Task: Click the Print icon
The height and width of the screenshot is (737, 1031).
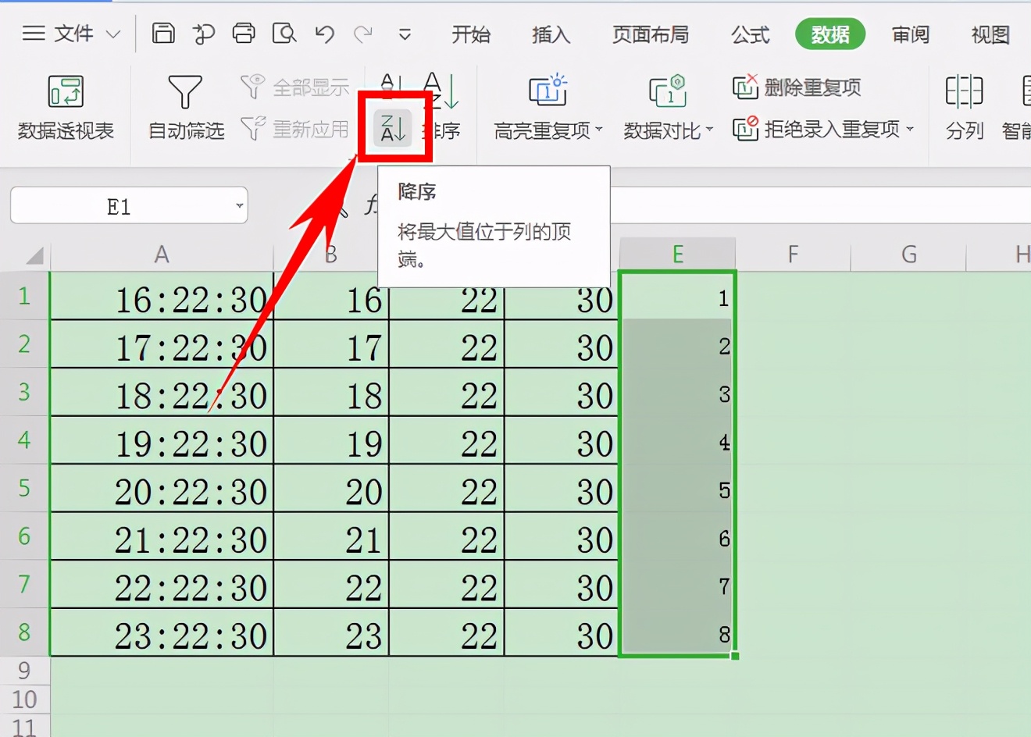Action: pyautogui.click(x=244, y=34)
